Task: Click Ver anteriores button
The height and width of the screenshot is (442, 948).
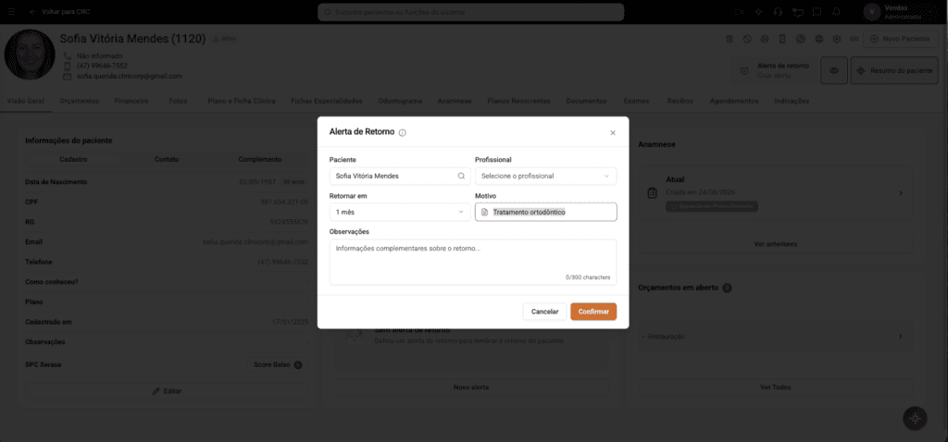Action: pos(776,244)
